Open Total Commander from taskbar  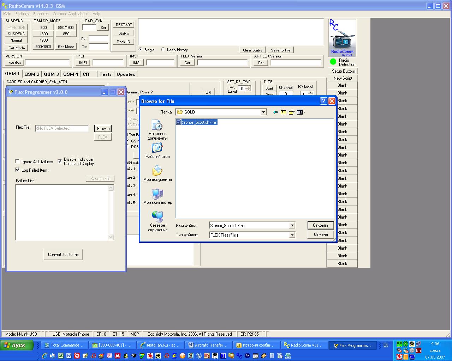64,345
